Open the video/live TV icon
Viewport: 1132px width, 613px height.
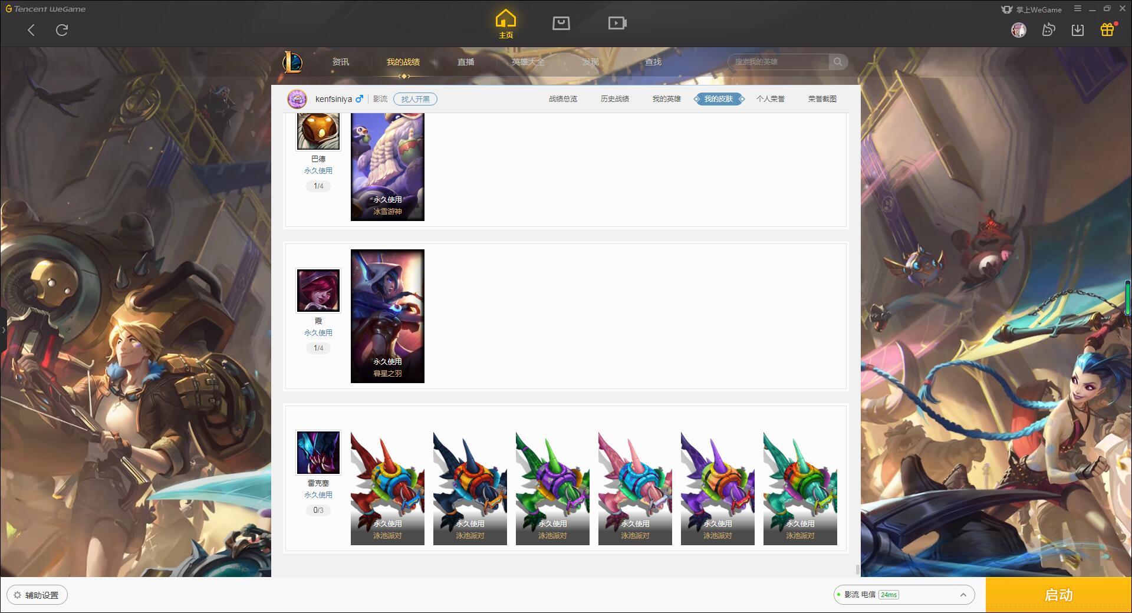[617, 23]
